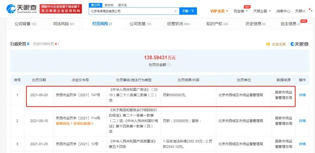
Task: Click 查看其他 1 条相似数据 link
Action: (x=75, y=124)
